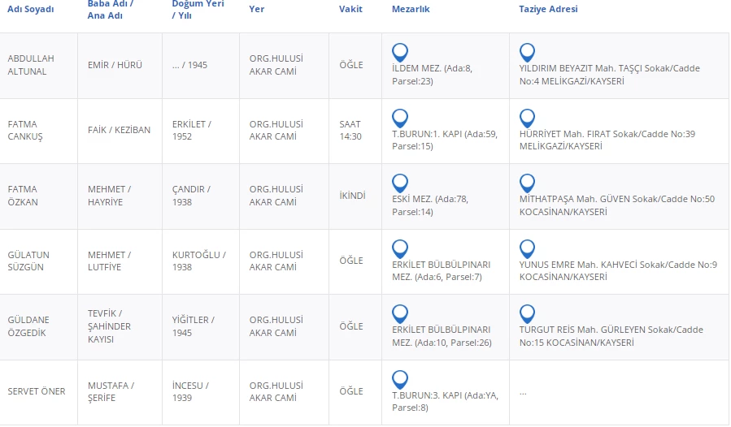This screenshot has width=731, height=427.
Task: Click cemetery map pin for Güldane Özgedik
Action: click(x=399, y=313)
